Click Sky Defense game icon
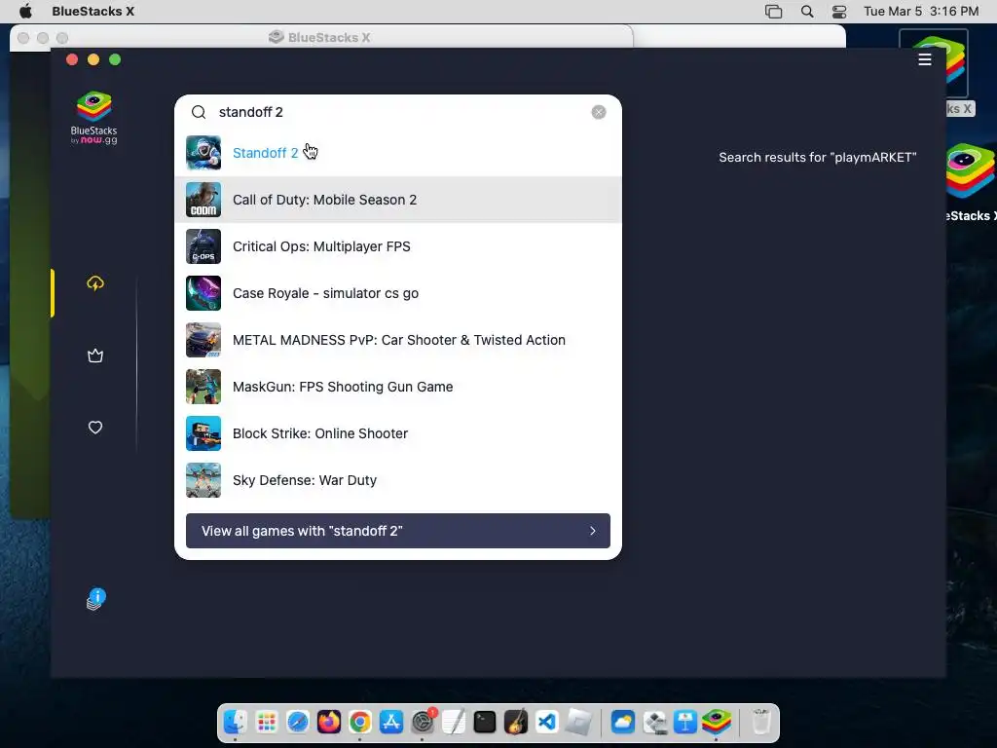This screenshot has width=997, height=748. pos(203,480)
